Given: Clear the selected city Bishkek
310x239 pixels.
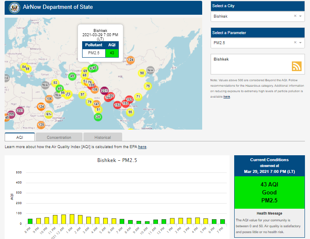Looking at the screenshot, I should 295,16.
